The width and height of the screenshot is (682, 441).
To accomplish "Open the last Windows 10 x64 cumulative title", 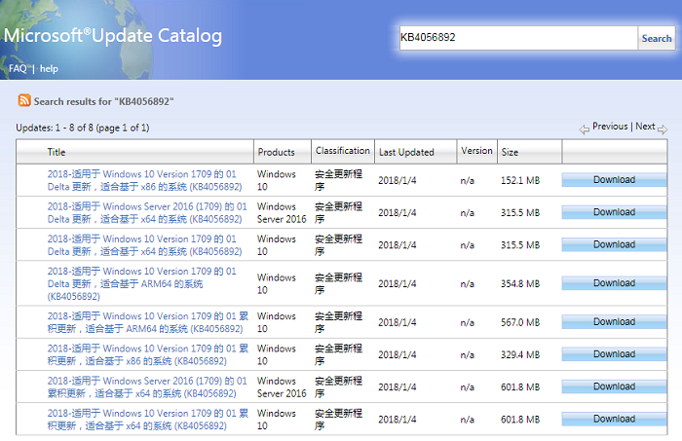I will pos(148,420).
